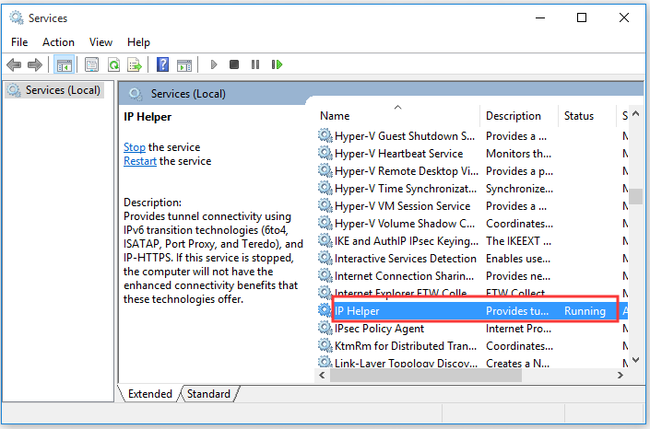Click gear icon of Hyper-V VM Session Service
Screen dimensions: 650x429
coord(325,205)
